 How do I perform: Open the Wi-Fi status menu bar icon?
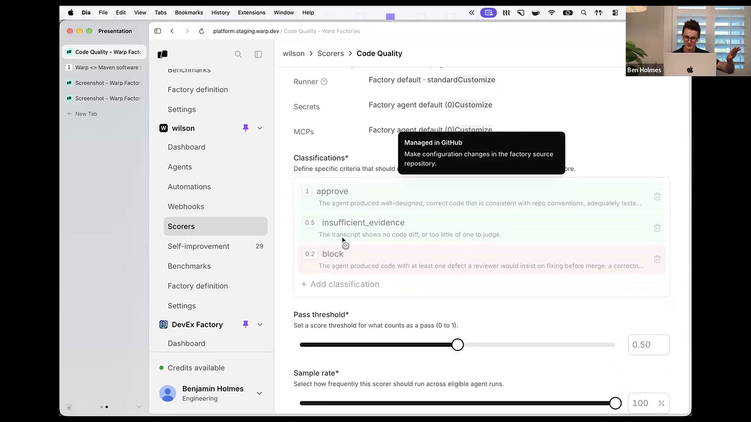tap(551, 12)
